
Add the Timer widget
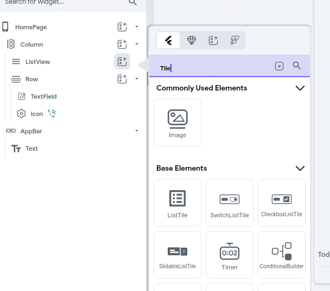[x=230, y=255]
